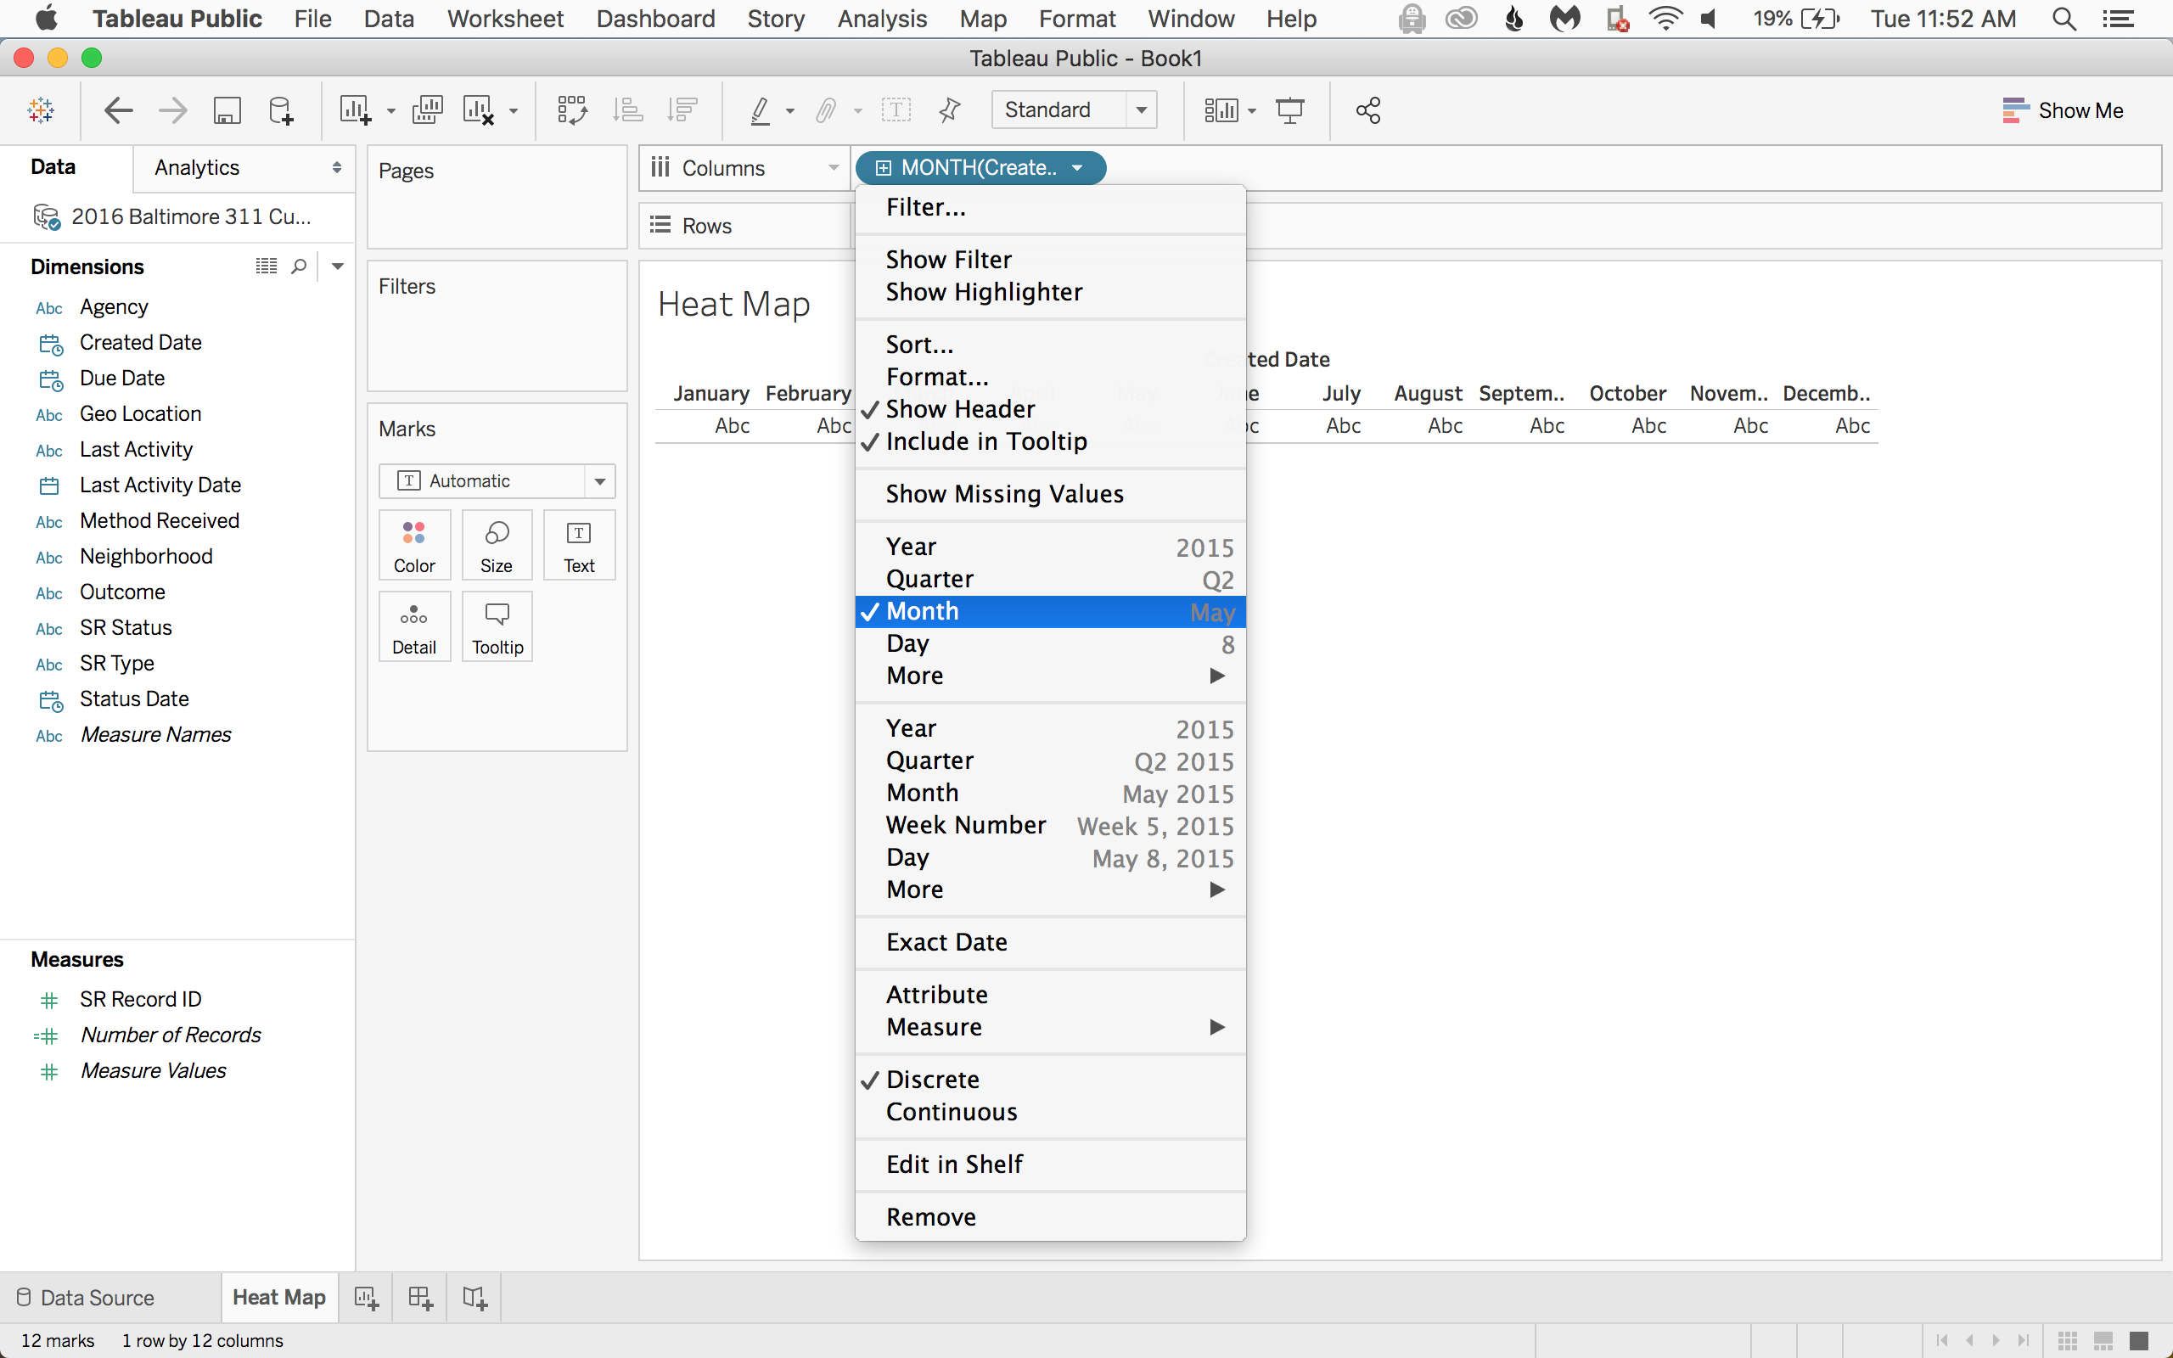Image resolution: width=2173 pixels, height=1358 pixels.
Task: Click the show mark labels icon
Action: (896, 110)
